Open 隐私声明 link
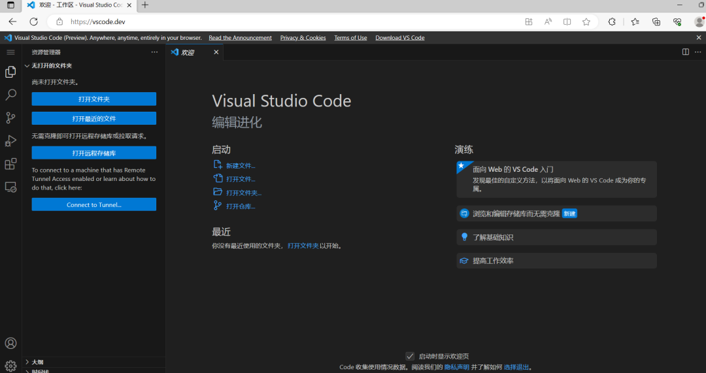 456,367
